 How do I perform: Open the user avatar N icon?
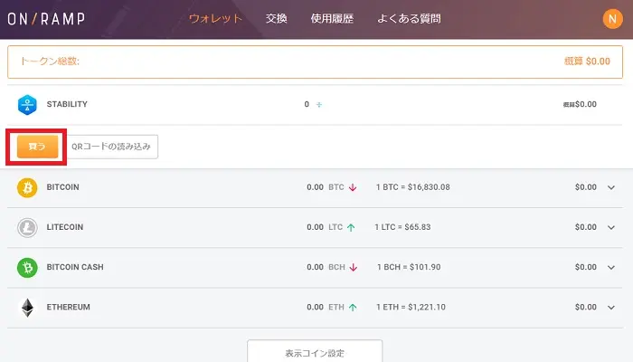(609, 18)
